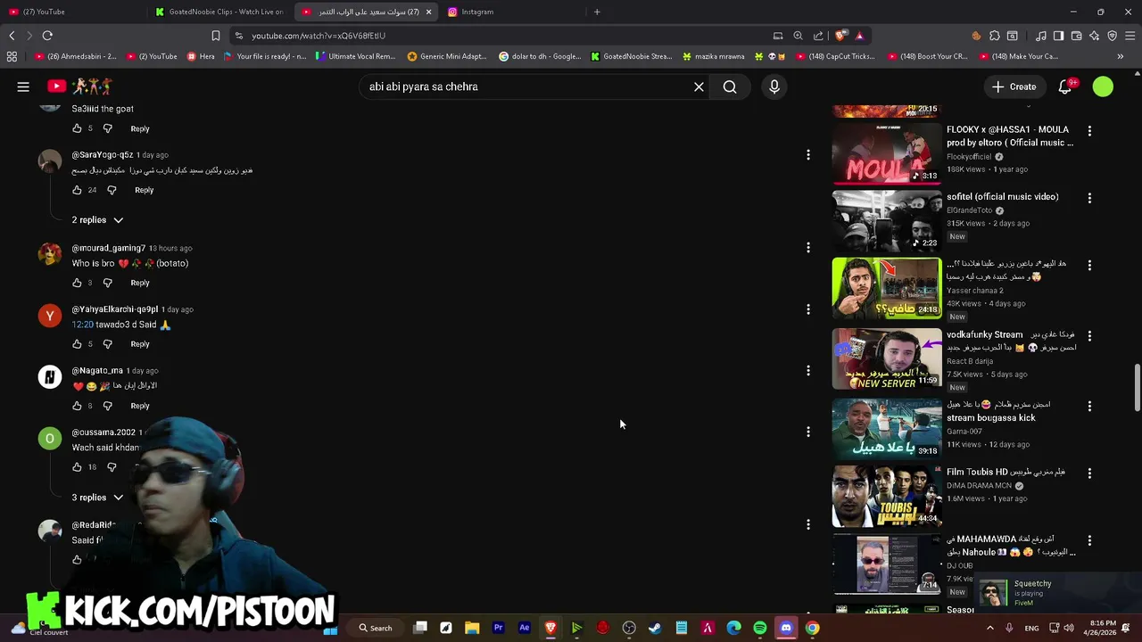Open Brave VPN shield icon
The image size is (1142, 642).
pyautogui.click(x=1112, y=36)
